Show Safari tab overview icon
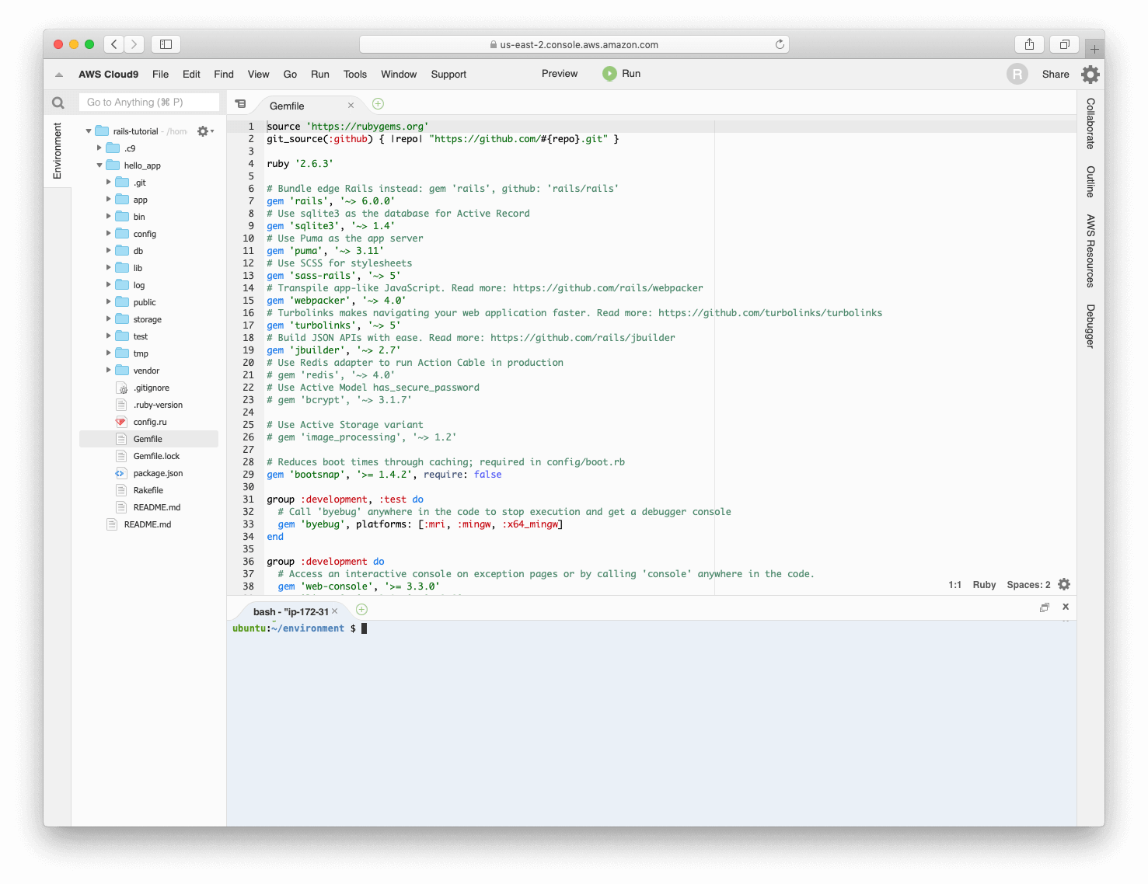 1065,44
